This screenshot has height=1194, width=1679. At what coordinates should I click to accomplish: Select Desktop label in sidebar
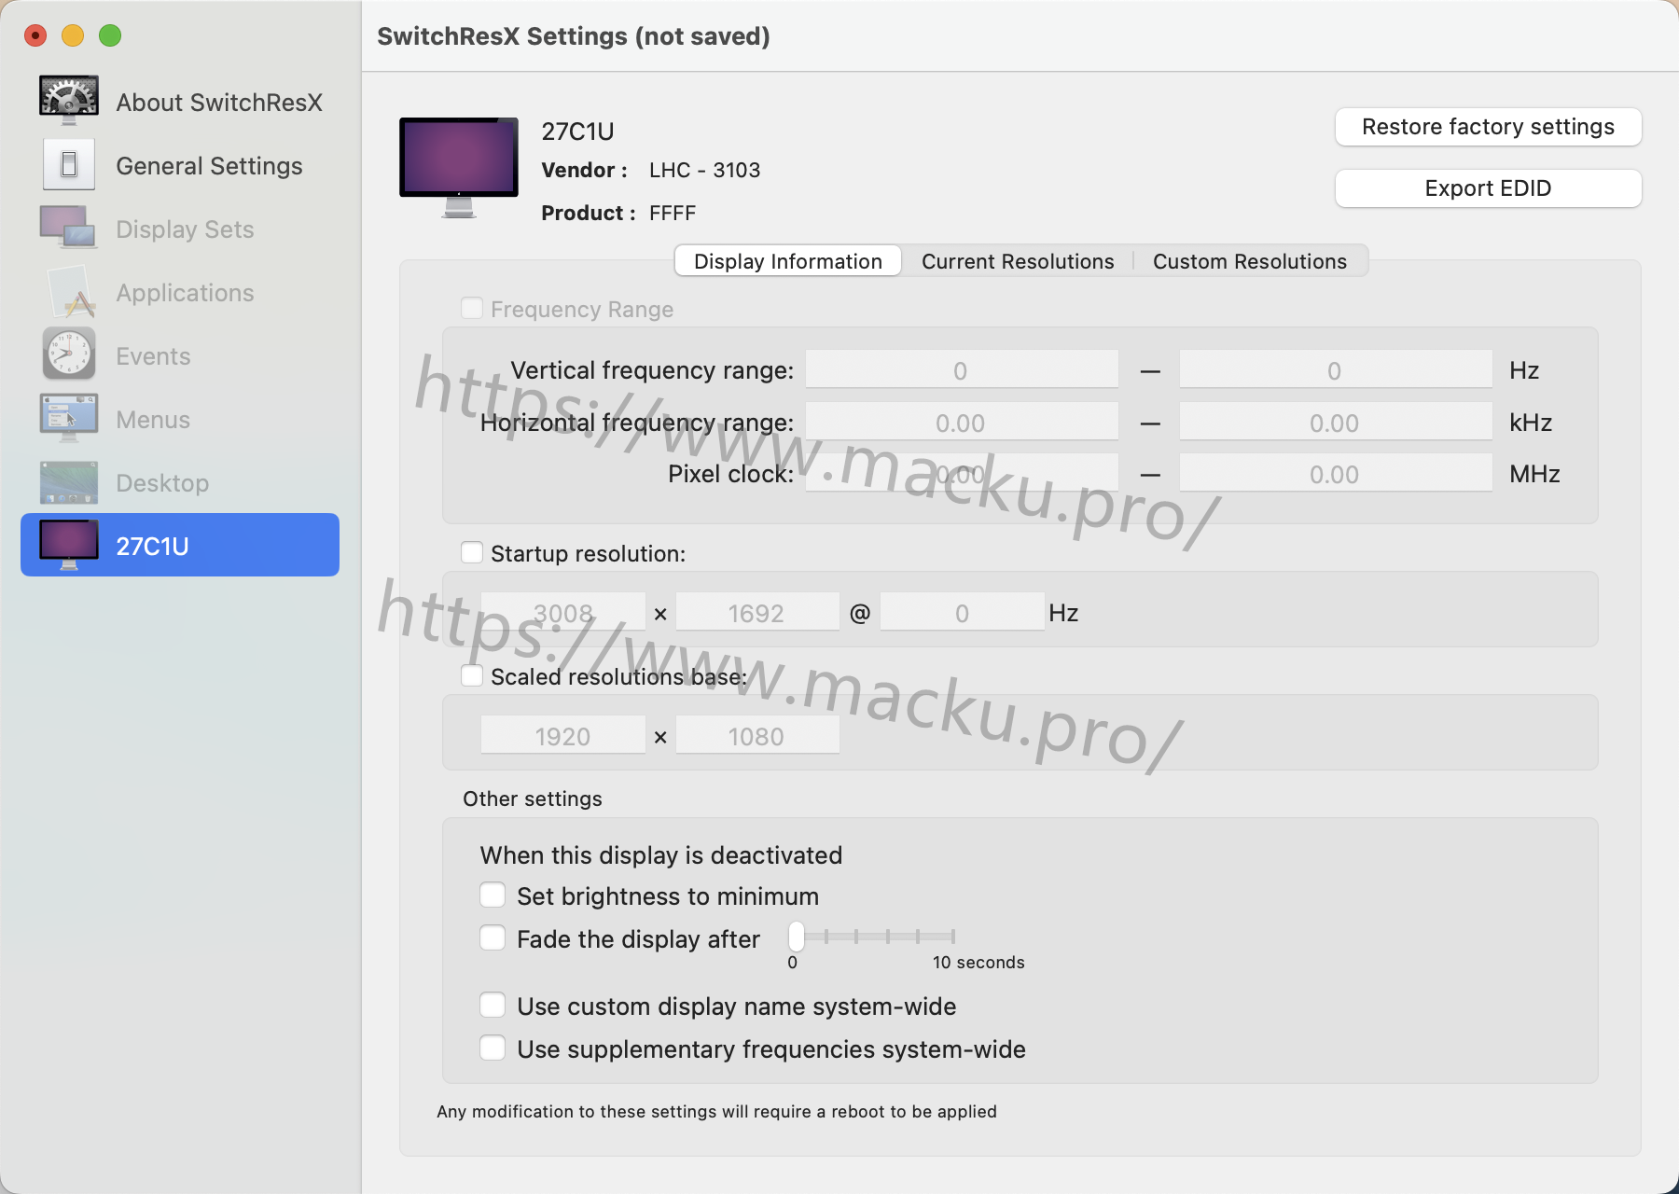[162, 483]
